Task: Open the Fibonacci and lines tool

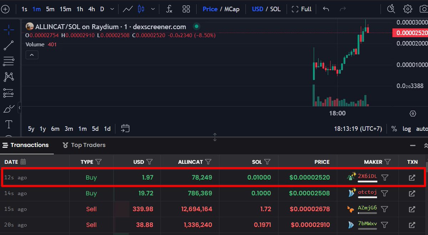Action: (9, 61)
